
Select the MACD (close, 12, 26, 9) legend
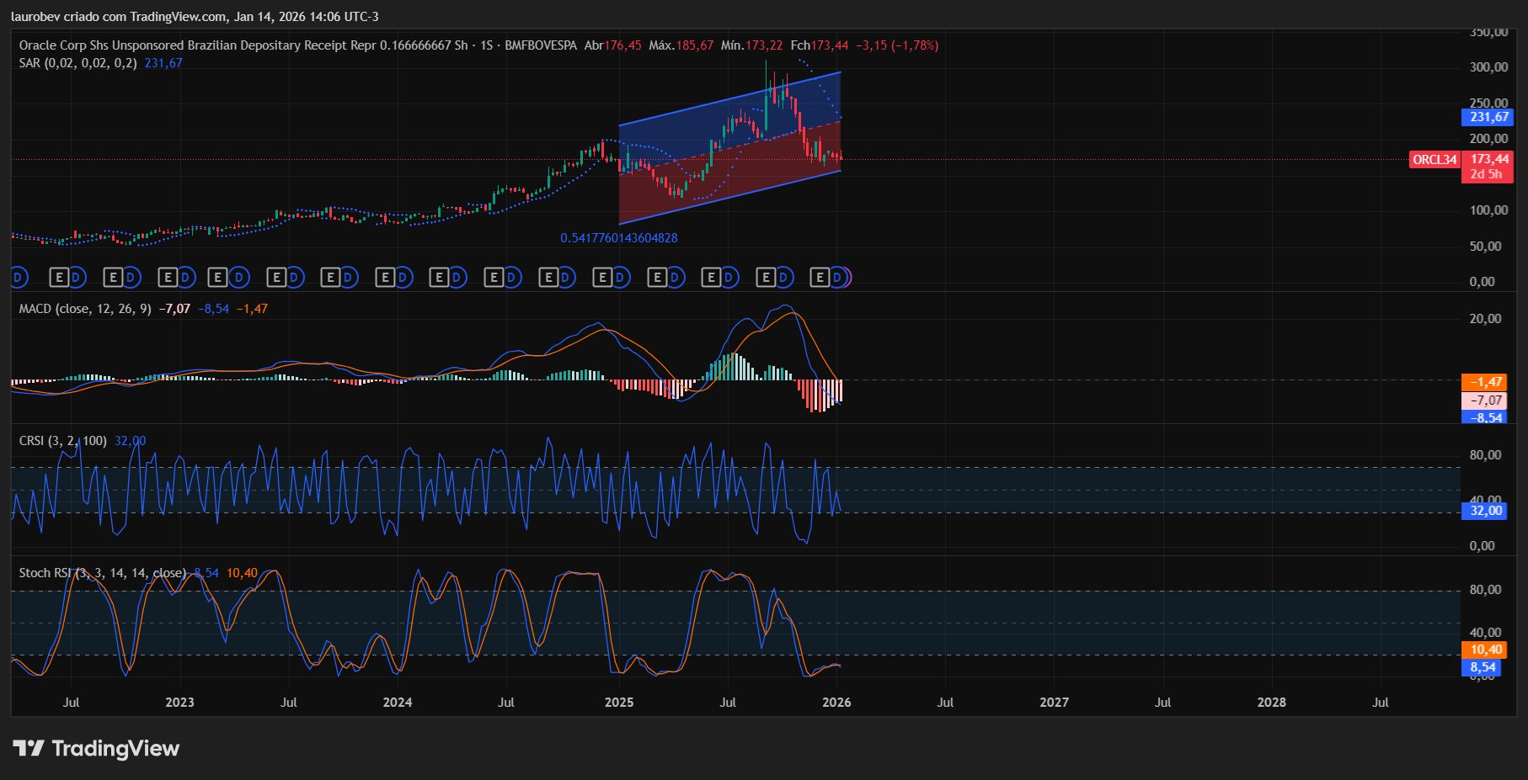pos(85,309)
